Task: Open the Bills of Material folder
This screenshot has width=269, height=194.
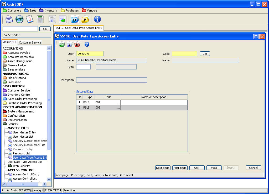Action: point(15,78)
